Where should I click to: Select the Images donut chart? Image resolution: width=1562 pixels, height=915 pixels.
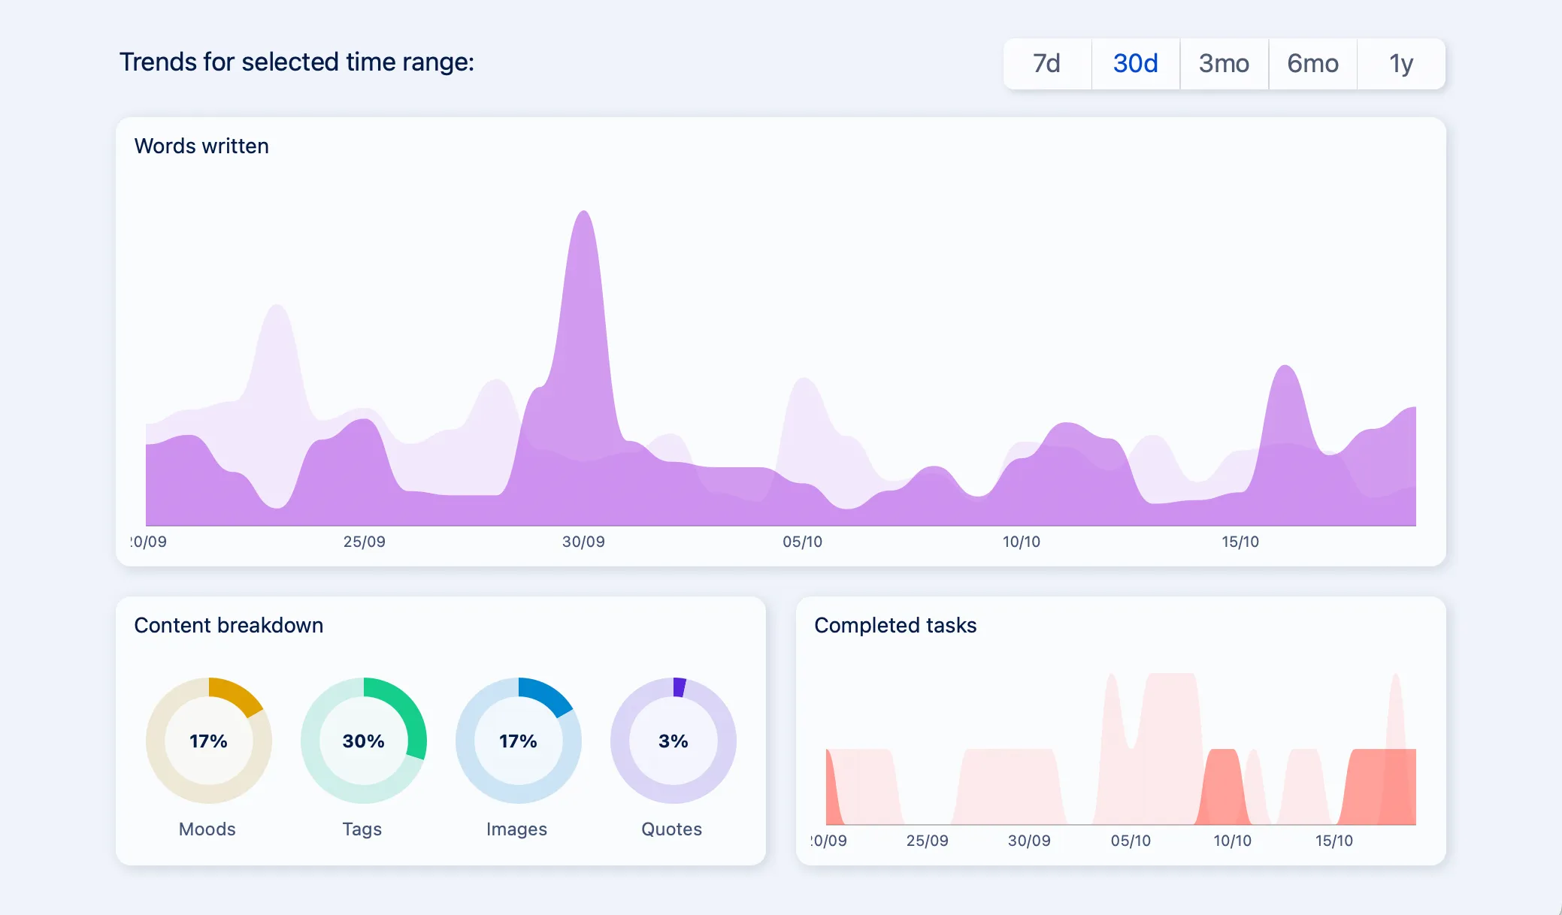pos(519,741)
